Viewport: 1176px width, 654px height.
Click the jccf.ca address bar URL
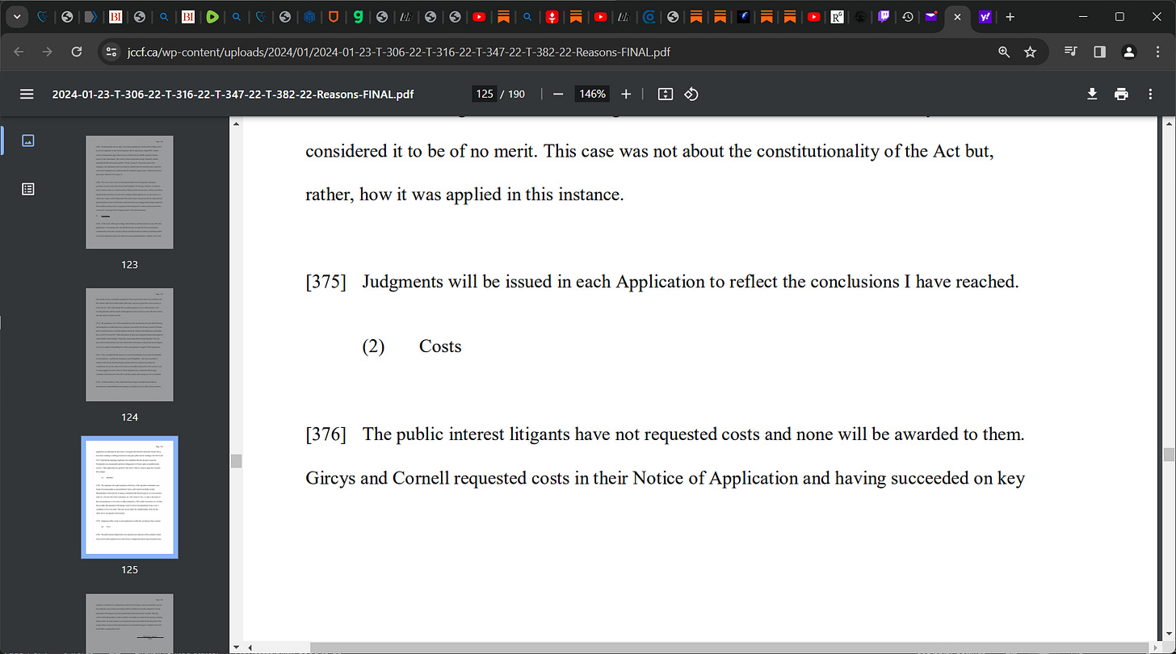tap(398, 52)
